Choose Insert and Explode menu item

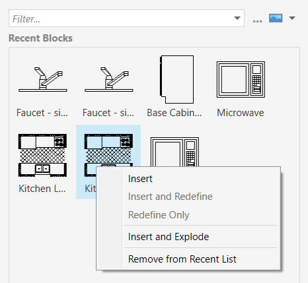tap(169, 237)
